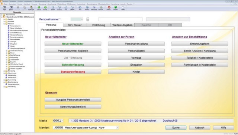This screenshot has height=135, width=238.
Task: Click Tätigkeit / Kostenstelle button
Action: tap(200, 58)
